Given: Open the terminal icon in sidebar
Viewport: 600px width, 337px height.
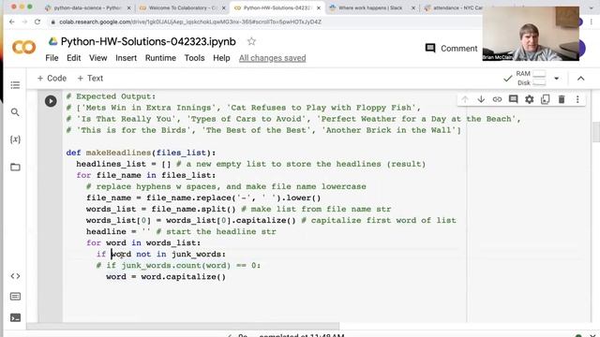Looking at the screenshot, I should tap(15, 317).
